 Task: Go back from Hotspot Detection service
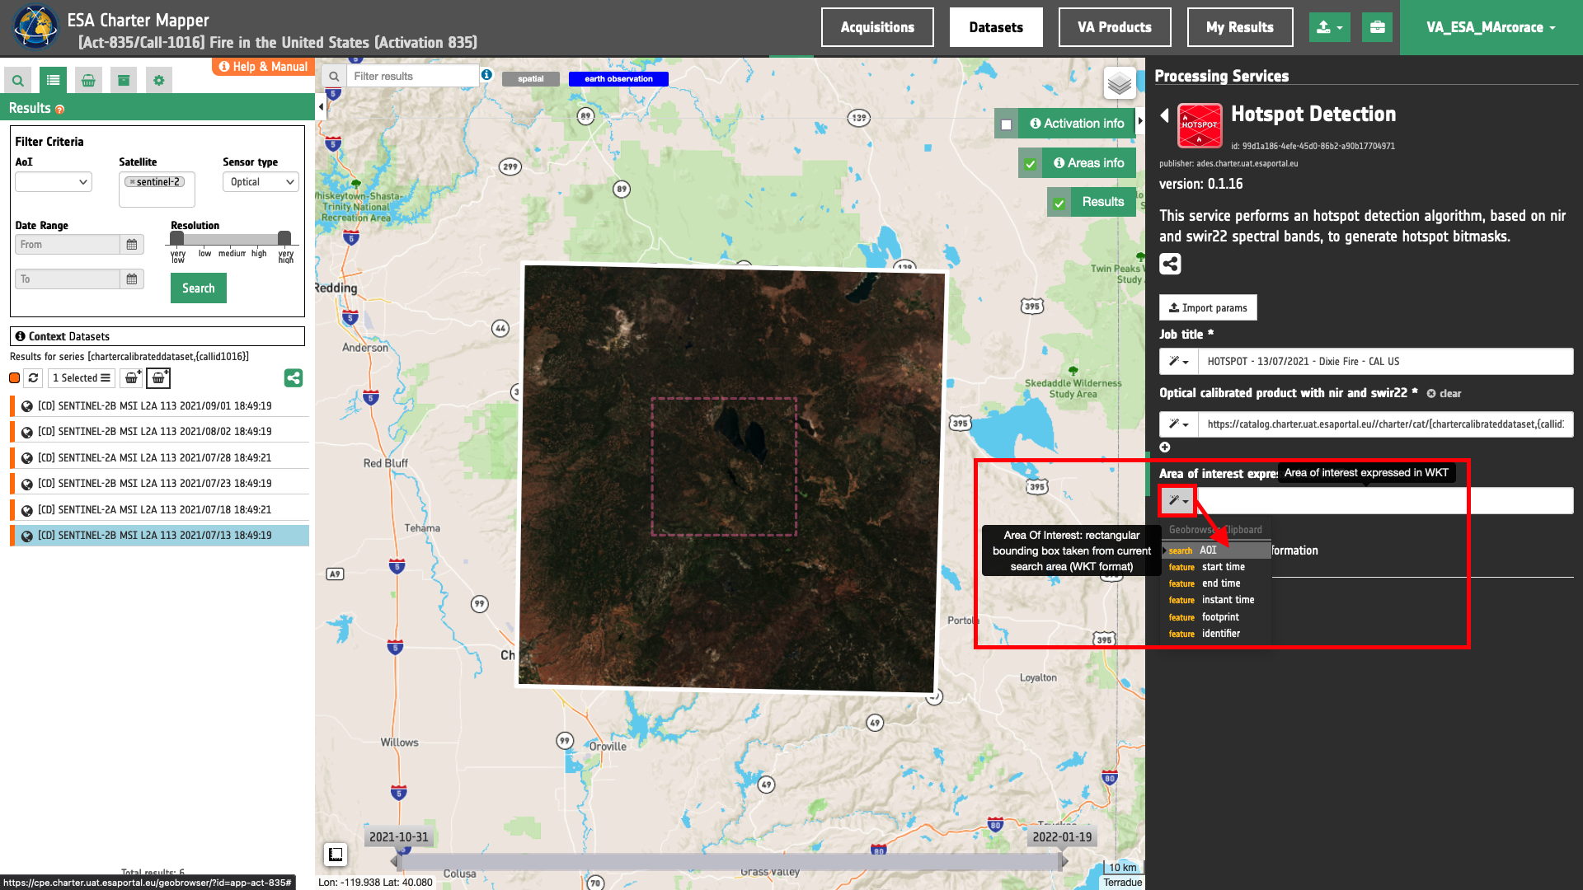[1165, 115]
